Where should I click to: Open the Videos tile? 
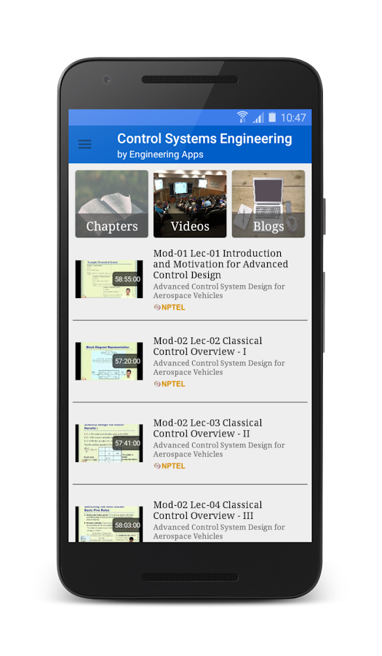click(190, 204)
